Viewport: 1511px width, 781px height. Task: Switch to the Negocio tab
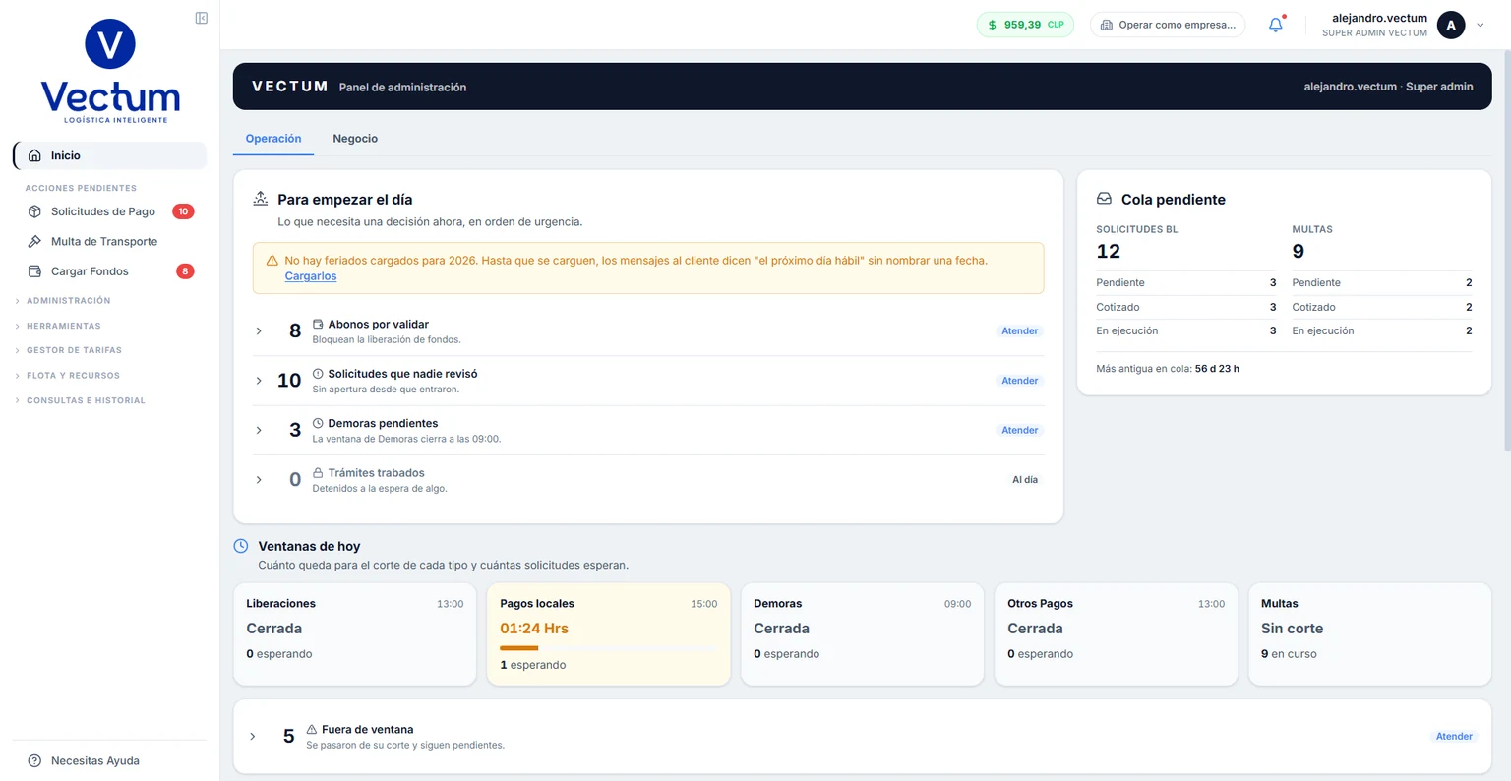pyautogui.click(x=355, y=139)
